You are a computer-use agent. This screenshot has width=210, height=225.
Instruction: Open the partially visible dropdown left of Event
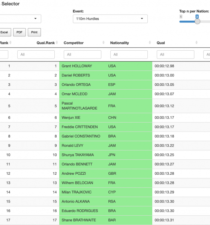point(20,19)
